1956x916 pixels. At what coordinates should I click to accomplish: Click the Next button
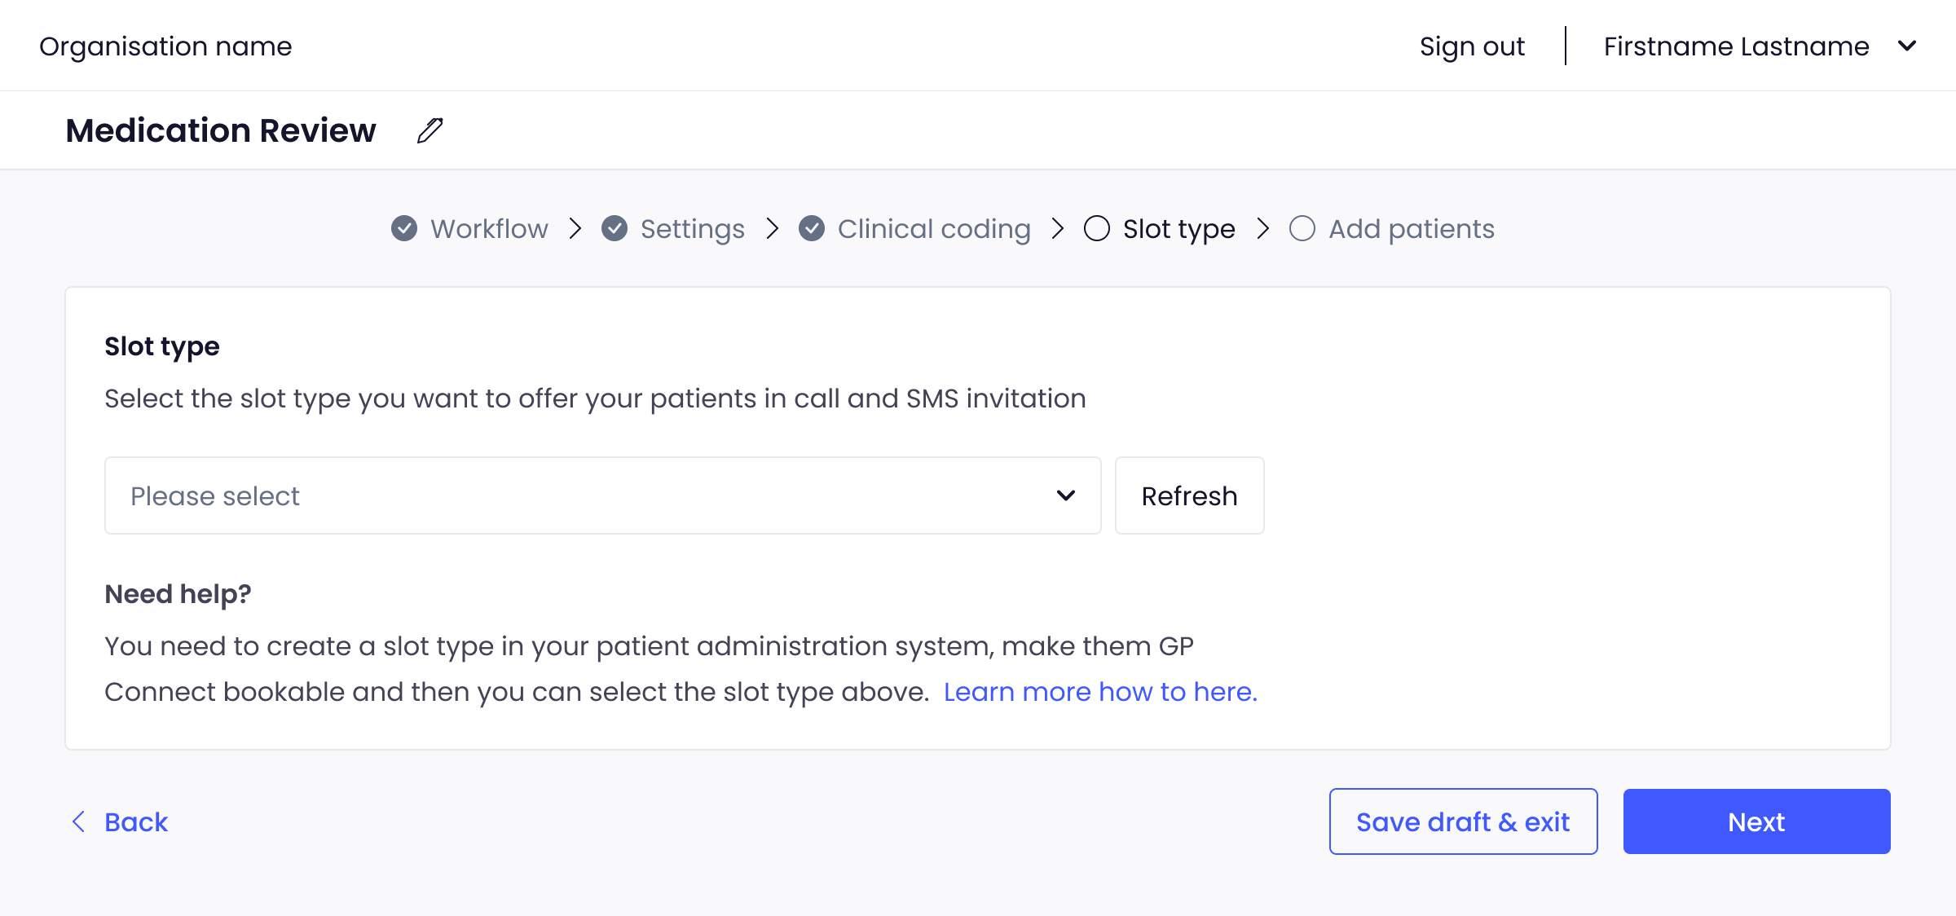pos(1756,821)
